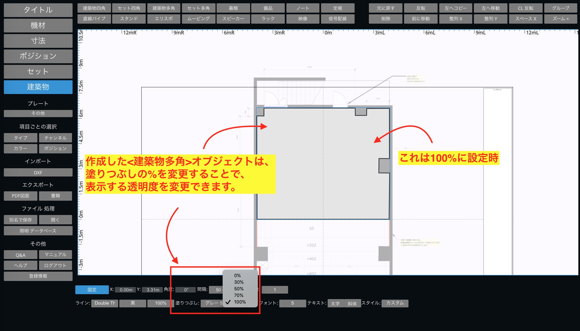Open the マニュアル link
This screenshot has width=580, height=331.
56,255
